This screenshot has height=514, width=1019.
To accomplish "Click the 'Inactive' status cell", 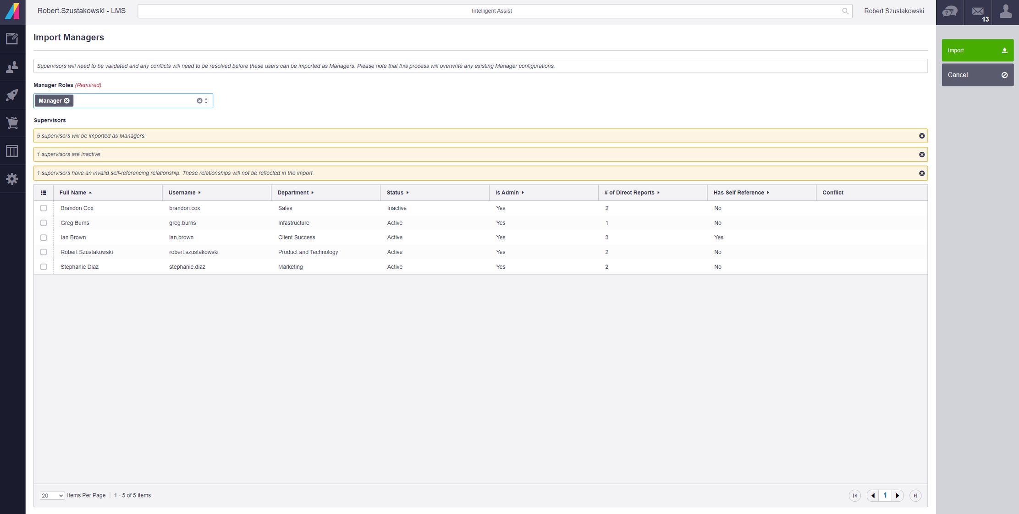I will click(x=397, y=208).
